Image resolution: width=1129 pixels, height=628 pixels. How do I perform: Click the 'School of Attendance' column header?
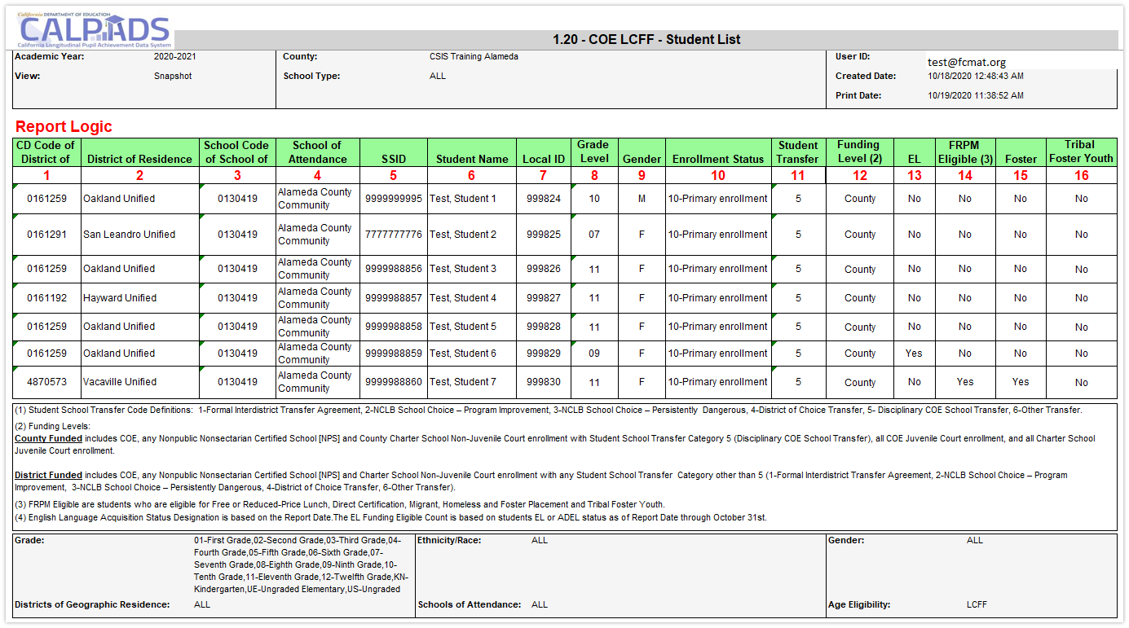pyautogui.click(x=317, y=152)
